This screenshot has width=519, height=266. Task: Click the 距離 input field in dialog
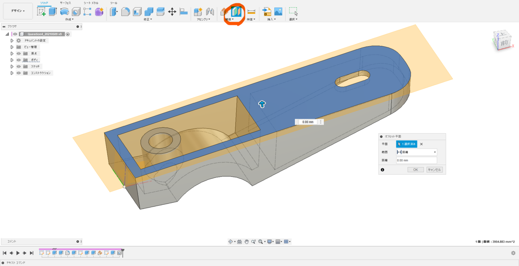(416, 160)
